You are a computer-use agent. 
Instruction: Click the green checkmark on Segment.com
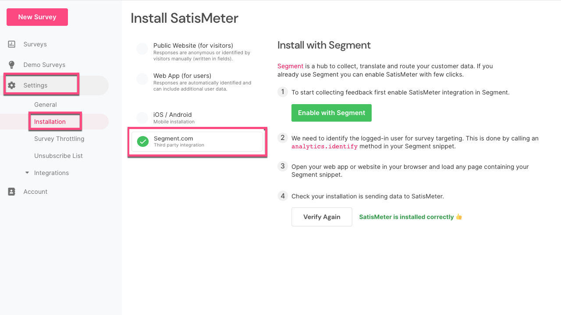[x=142, y=141]
